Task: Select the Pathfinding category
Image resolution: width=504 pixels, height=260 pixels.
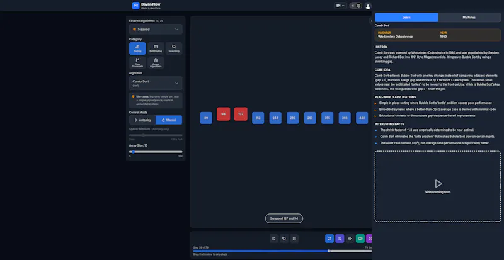Action: pyautogui.click(x=156, y=48)
